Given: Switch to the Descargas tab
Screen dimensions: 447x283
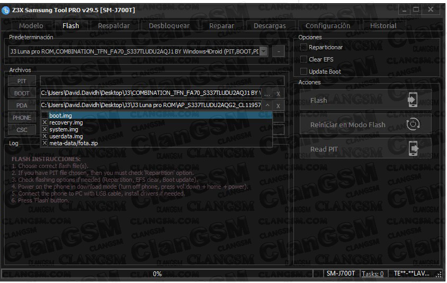Looking at the screenshot, I should coord(270,25).
